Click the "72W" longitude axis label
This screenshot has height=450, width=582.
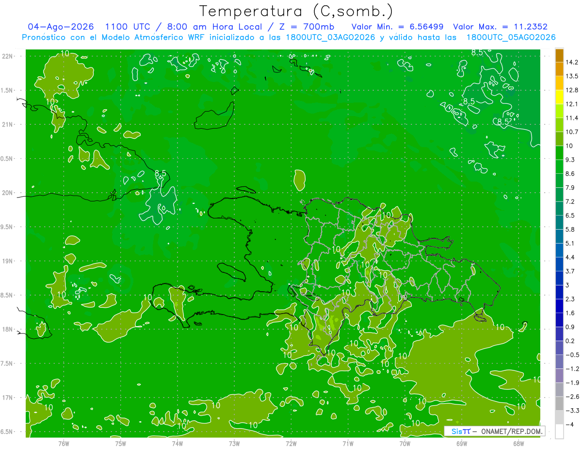pos(291,444)
